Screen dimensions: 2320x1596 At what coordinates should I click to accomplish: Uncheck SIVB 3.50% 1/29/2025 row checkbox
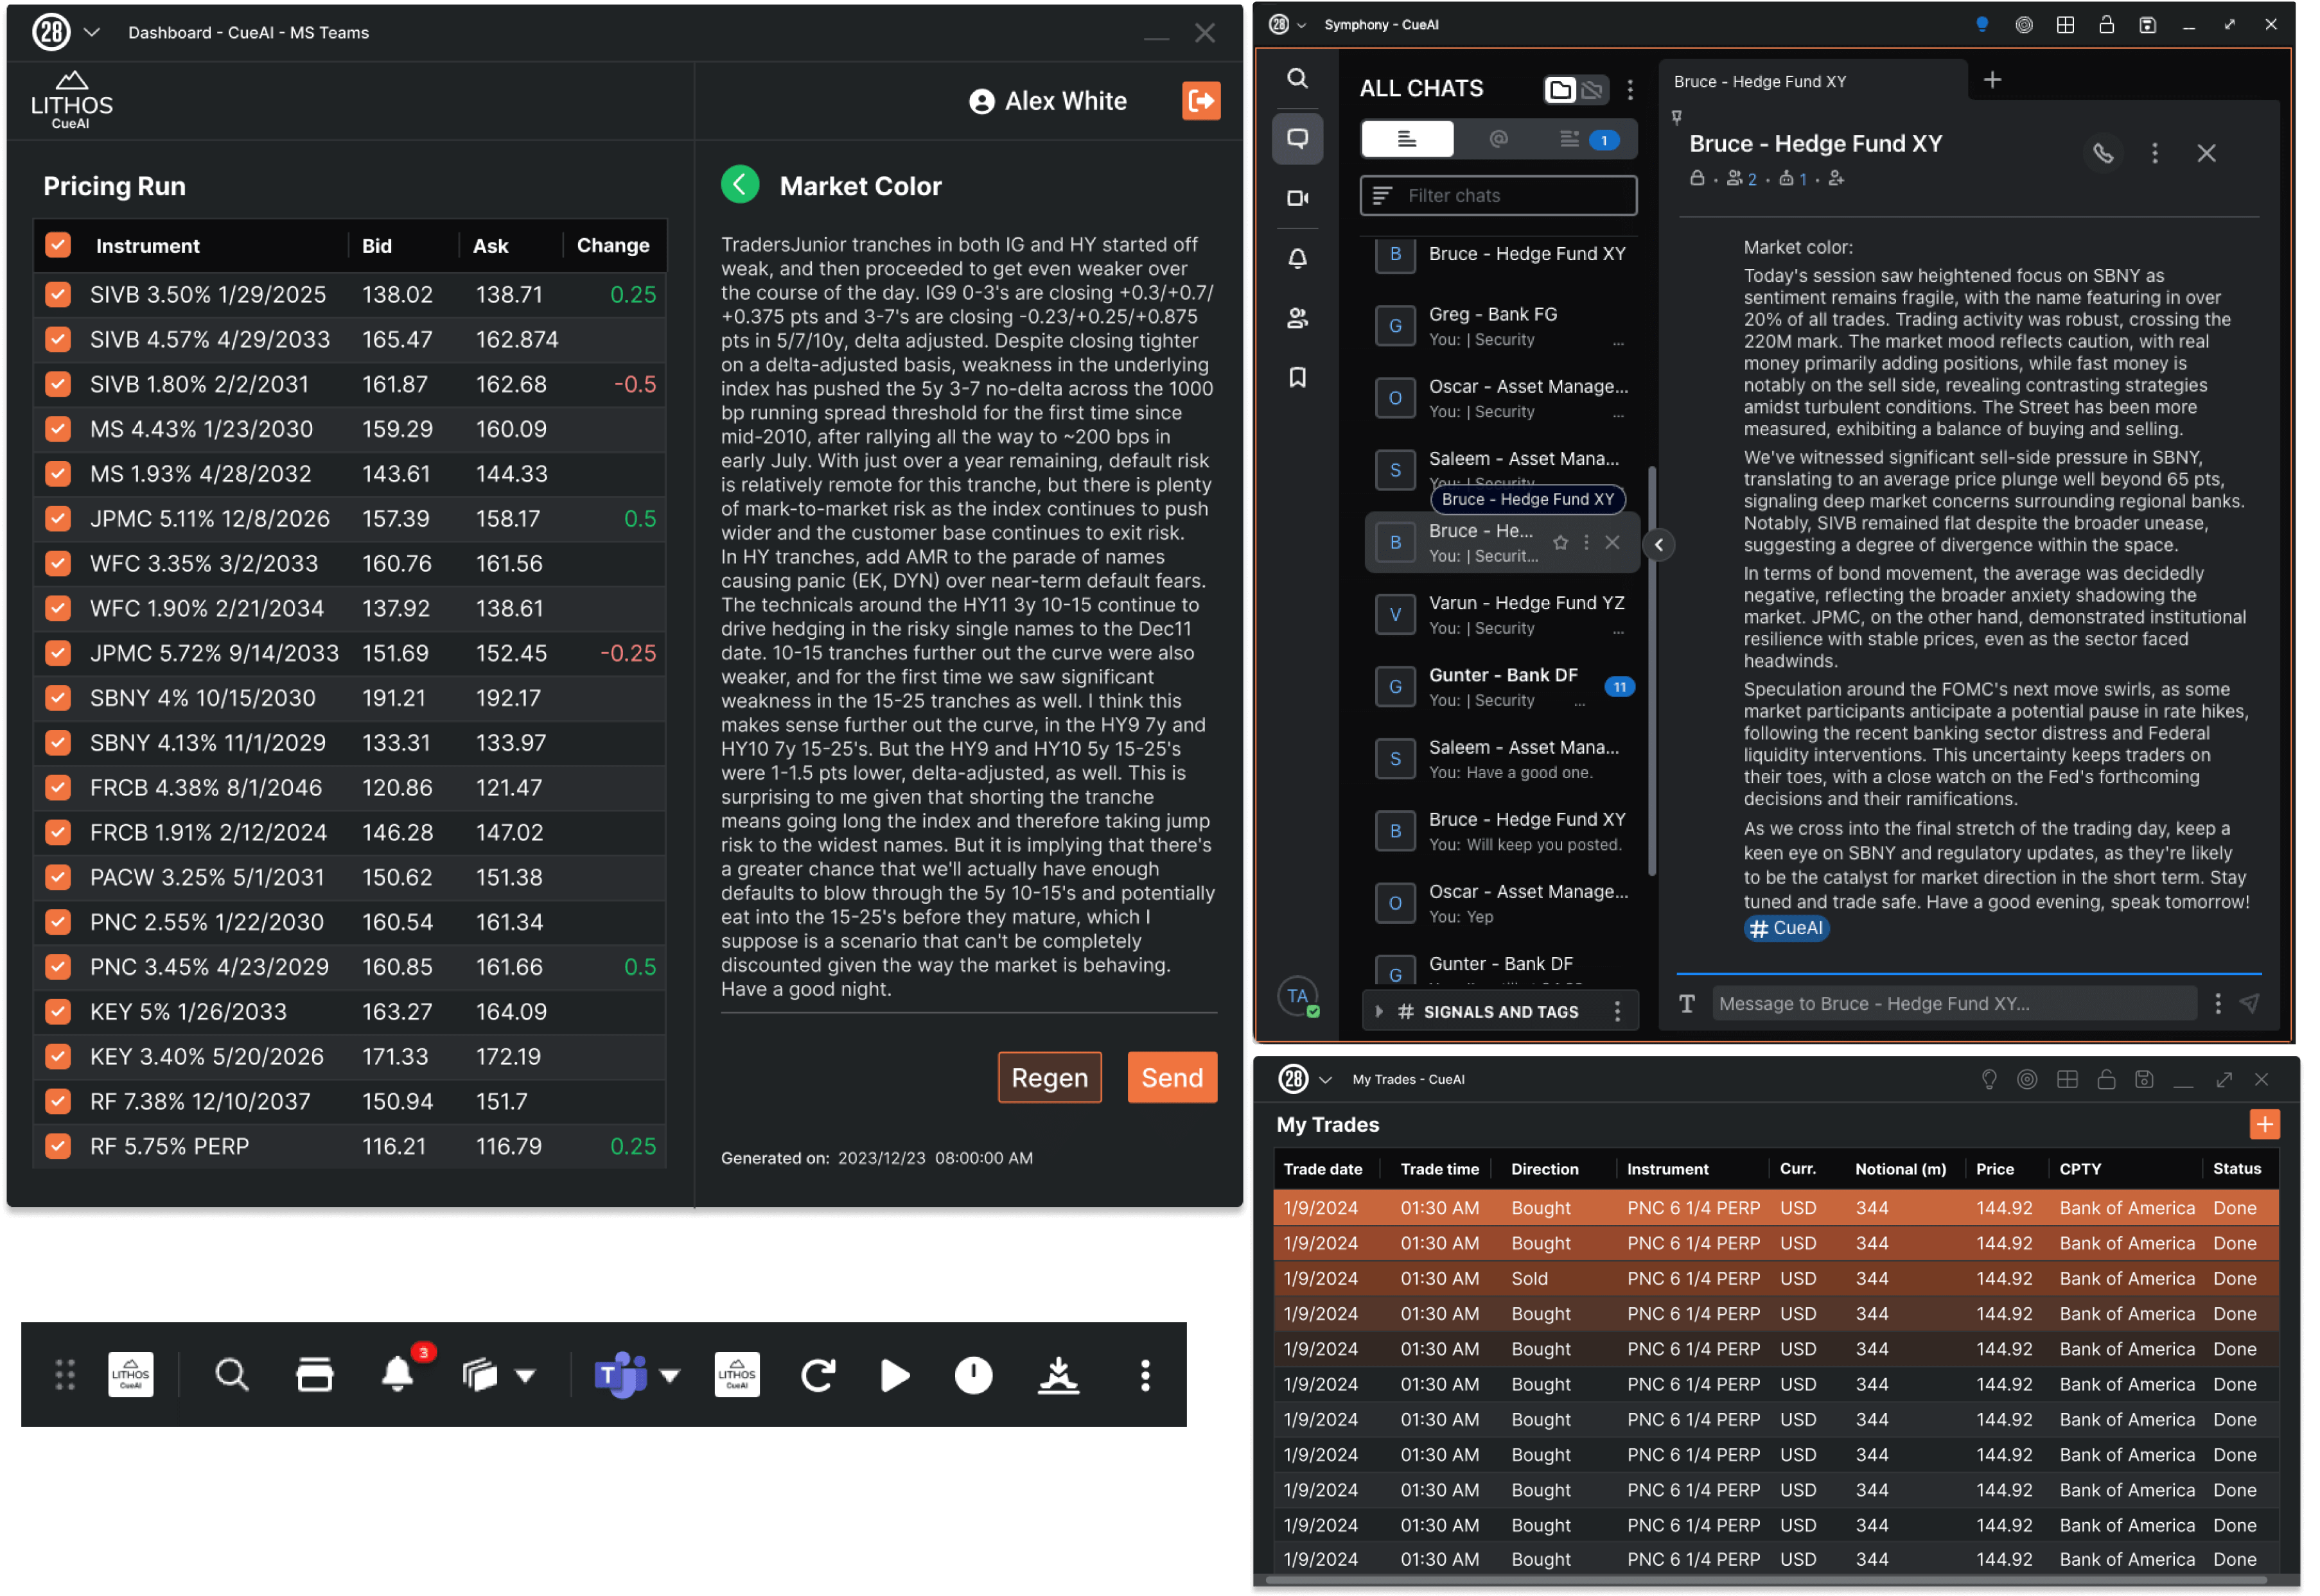[58, 296]
